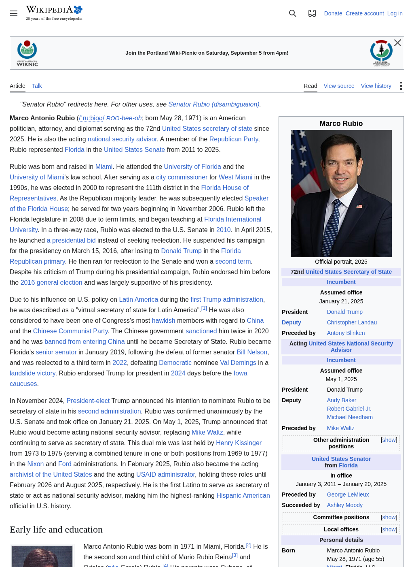Open the West Miami link
The height and width of the screenshot is (567, 414).
coord(235,177)
